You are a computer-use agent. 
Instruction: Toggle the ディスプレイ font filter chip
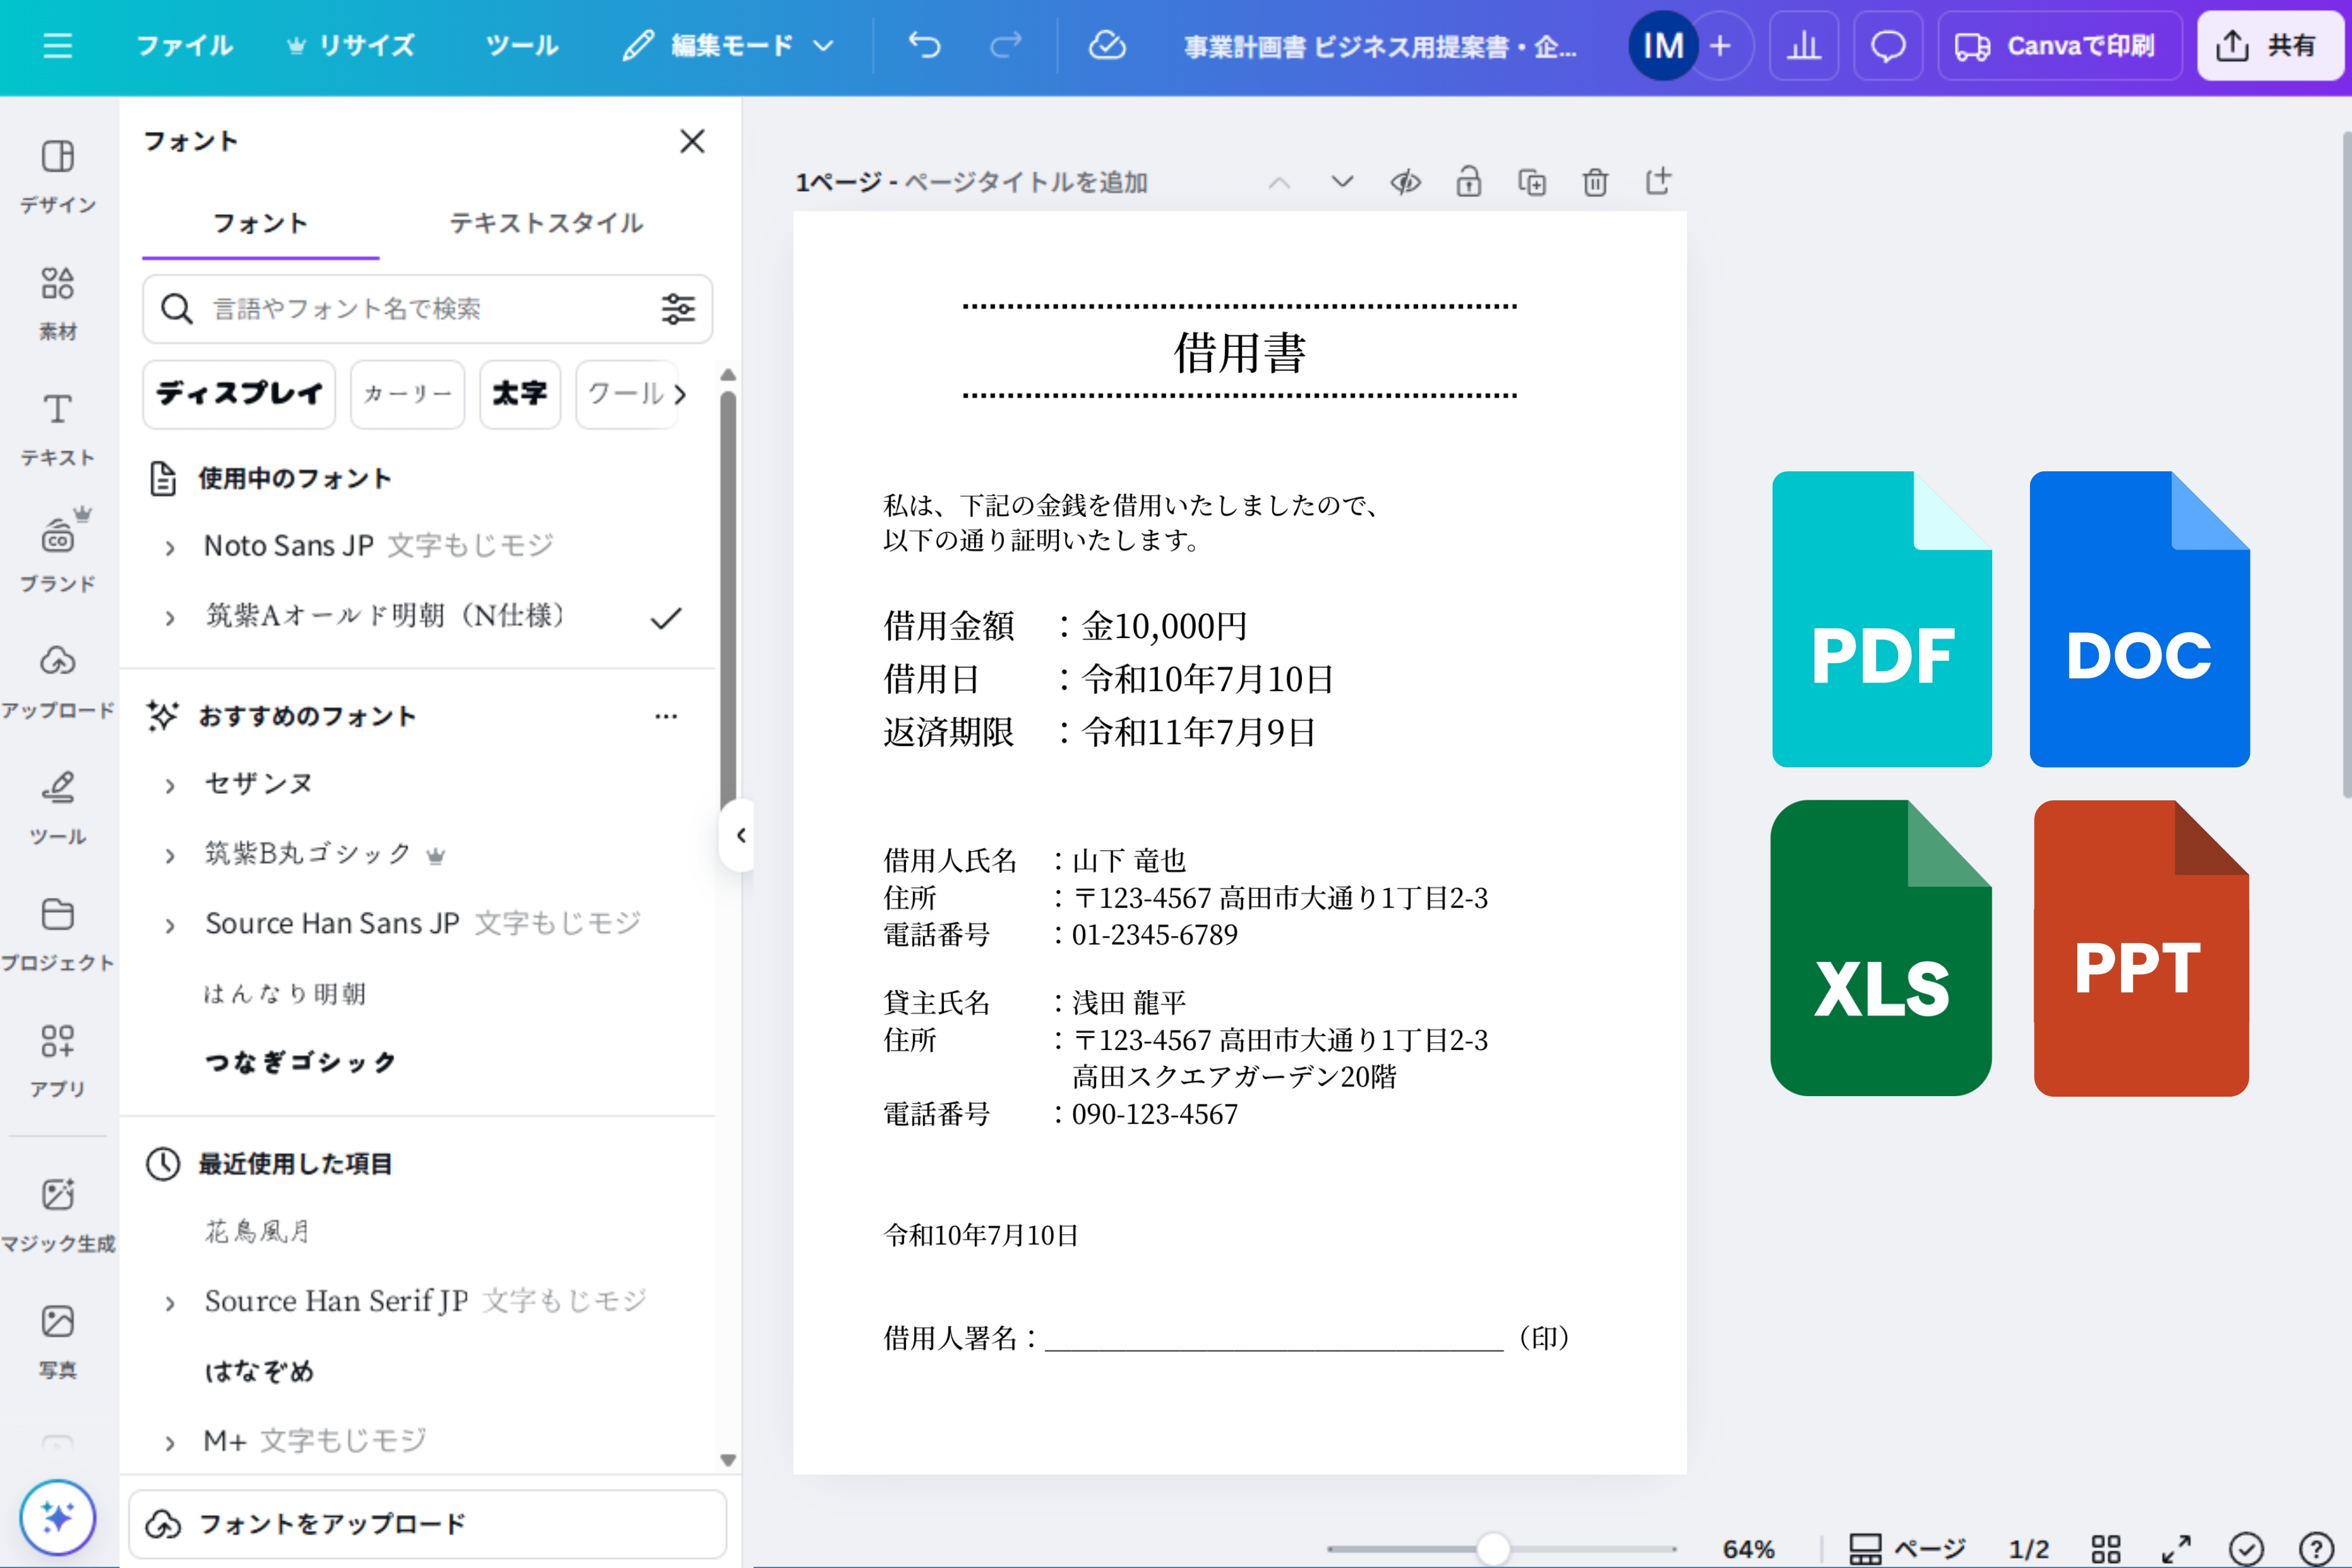coord(239,394)
